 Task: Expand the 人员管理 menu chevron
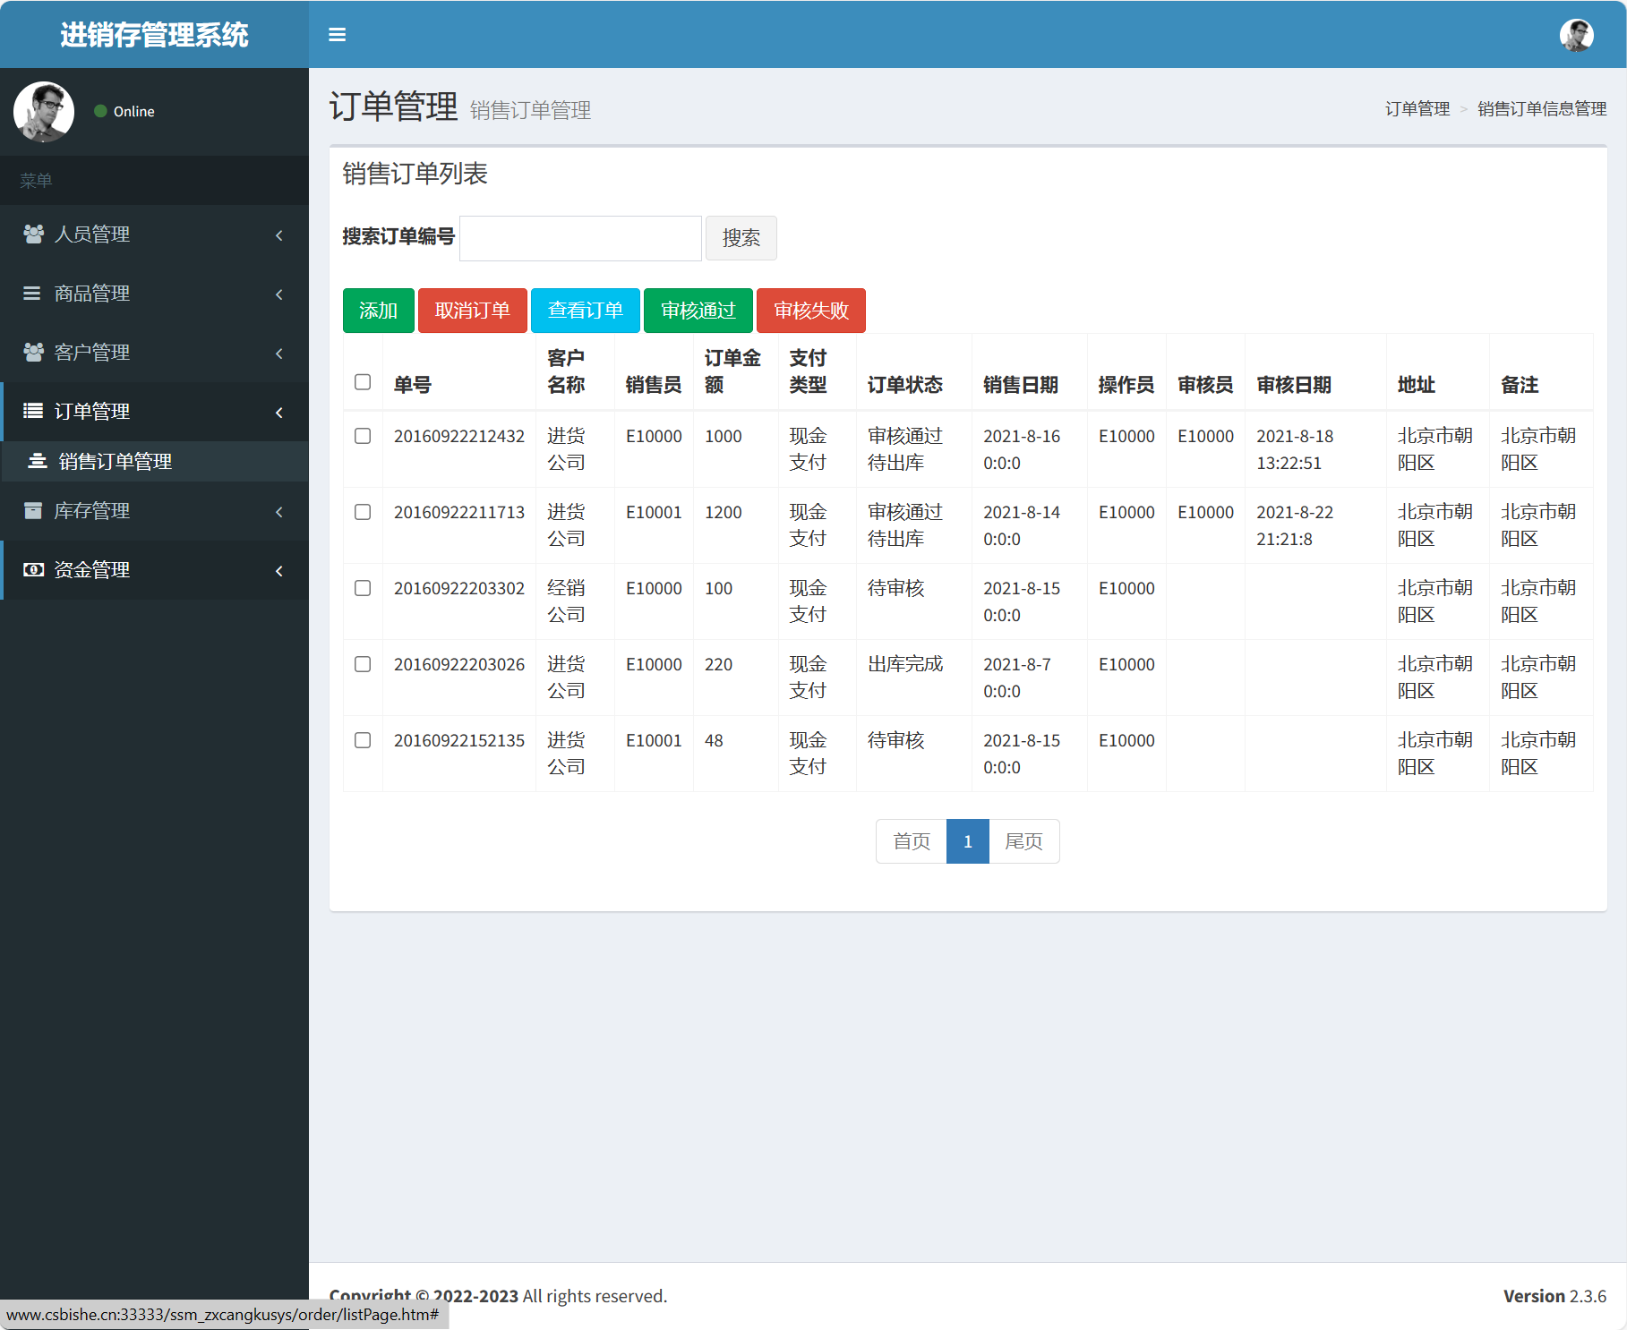click(x=279, y=235)
